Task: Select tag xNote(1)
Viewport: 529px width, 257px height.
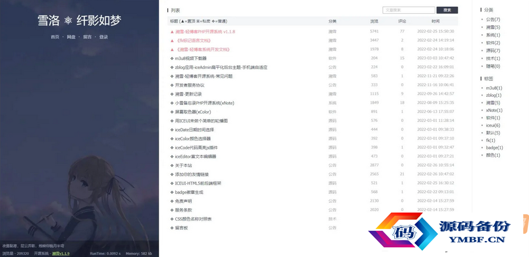Action: click(494, 110)
